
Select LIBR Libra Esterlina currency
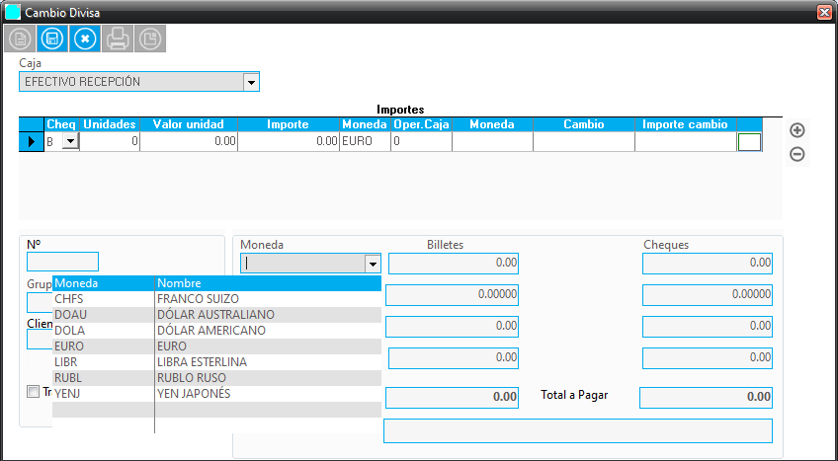[x=217, y=361]
